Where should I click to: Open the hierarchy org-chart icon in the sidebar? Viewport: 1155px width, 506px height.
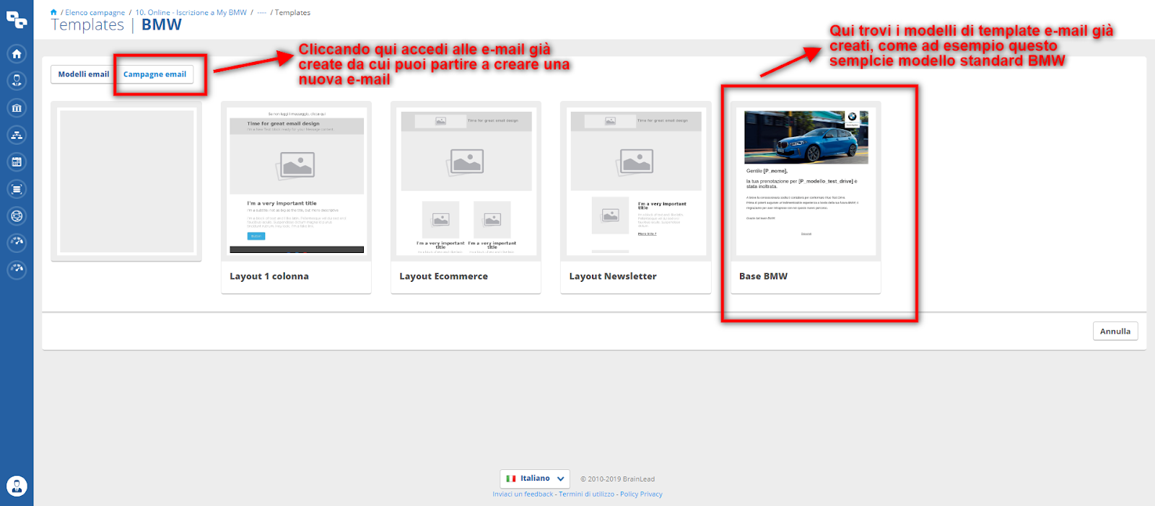pos(17,135)
